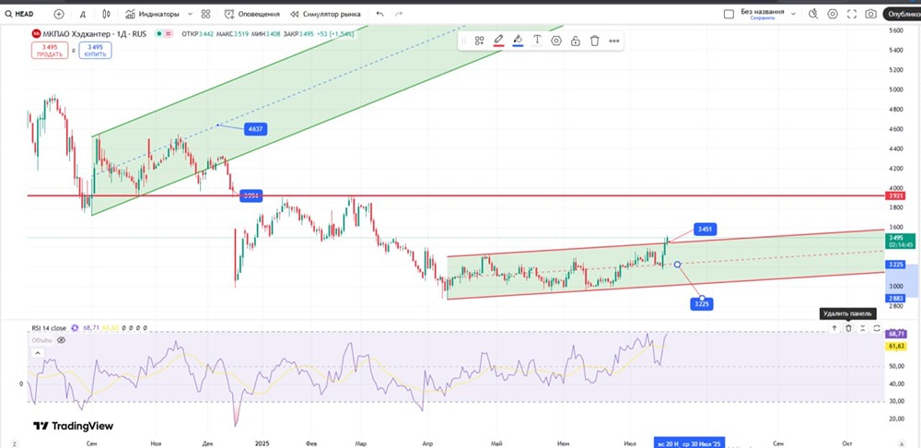Image resolution: width=921 pixels, height=448 pixels.
Task: Open more options on the drawing toolbar
Action: (x=614, y=41)
